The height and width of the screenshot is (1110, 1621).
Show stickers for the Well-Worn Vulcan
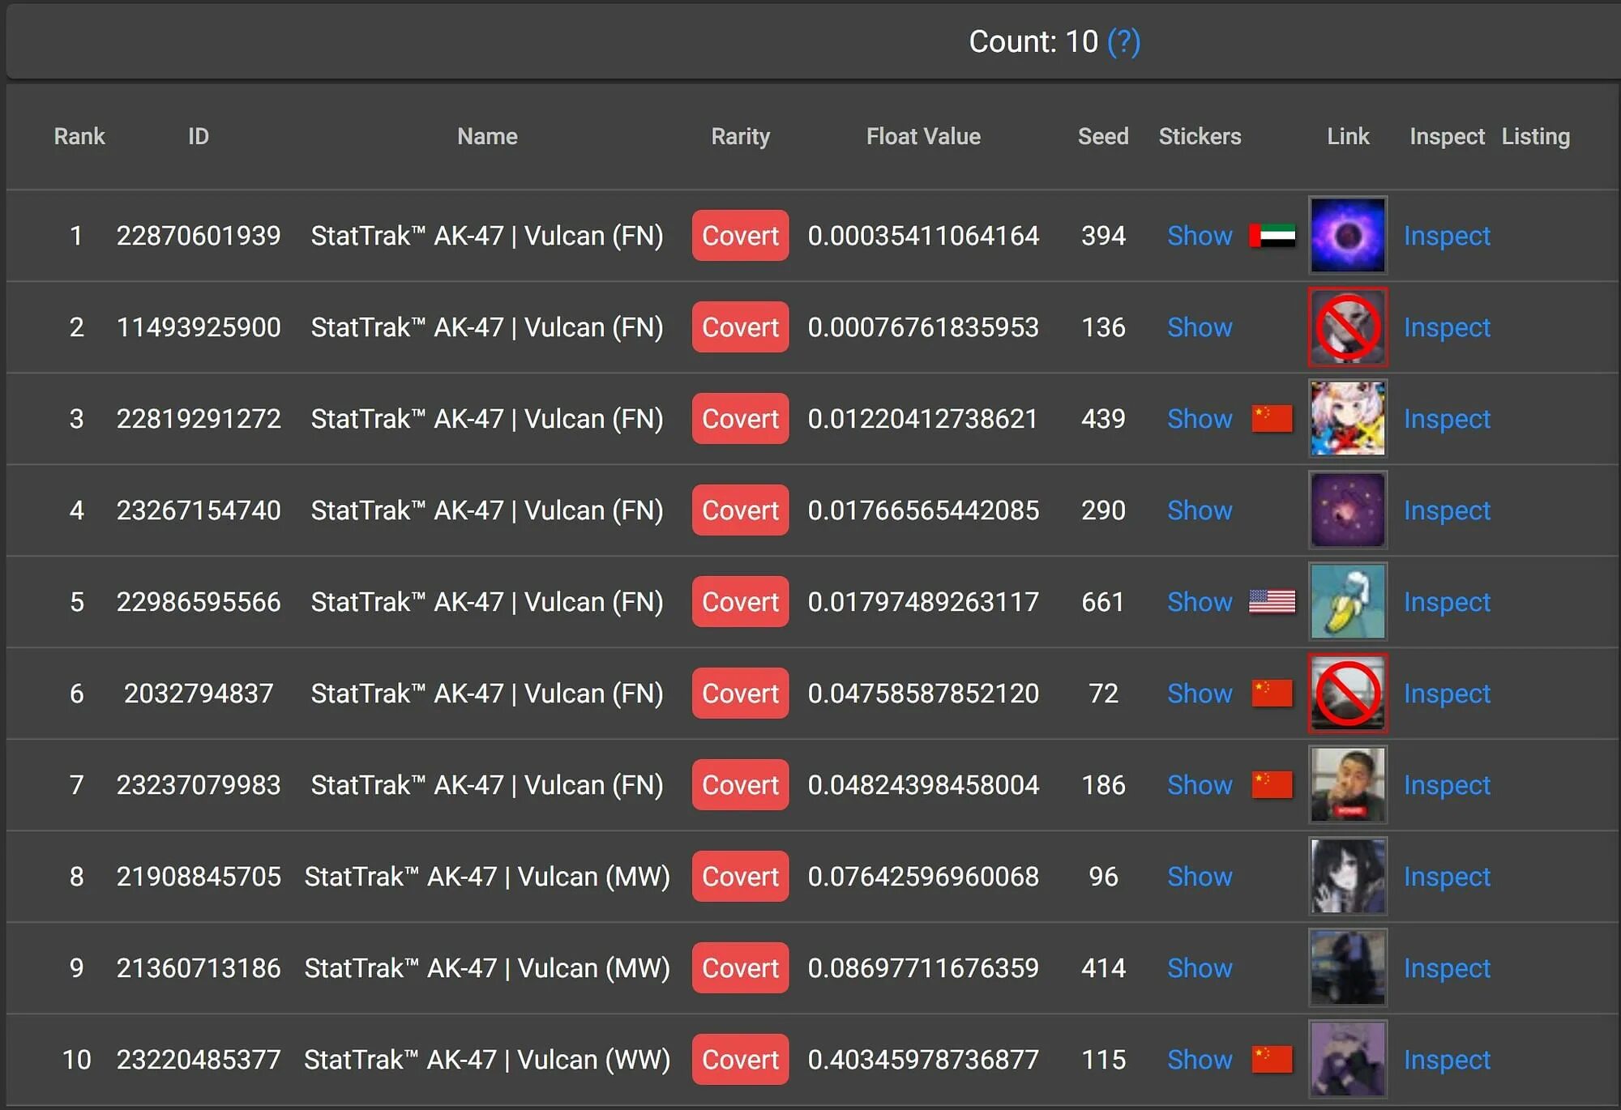pyautogui.click(x=1199, y=1060)
